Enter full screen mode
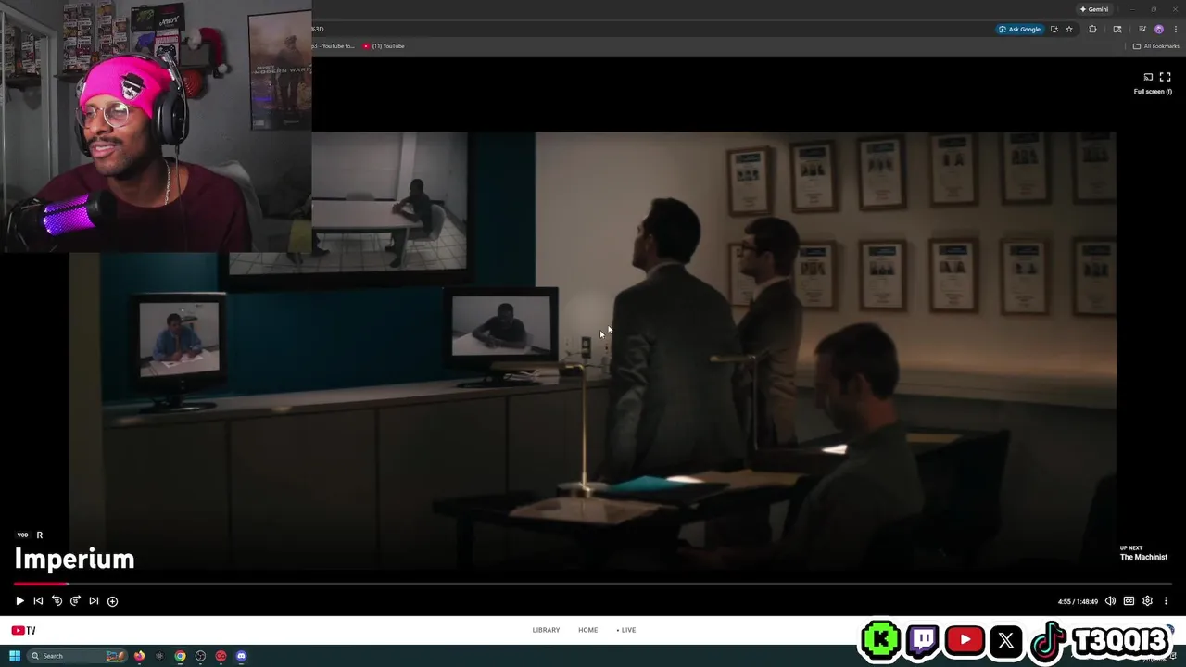The image size is (1186, 667). (x=1165, y=77)
